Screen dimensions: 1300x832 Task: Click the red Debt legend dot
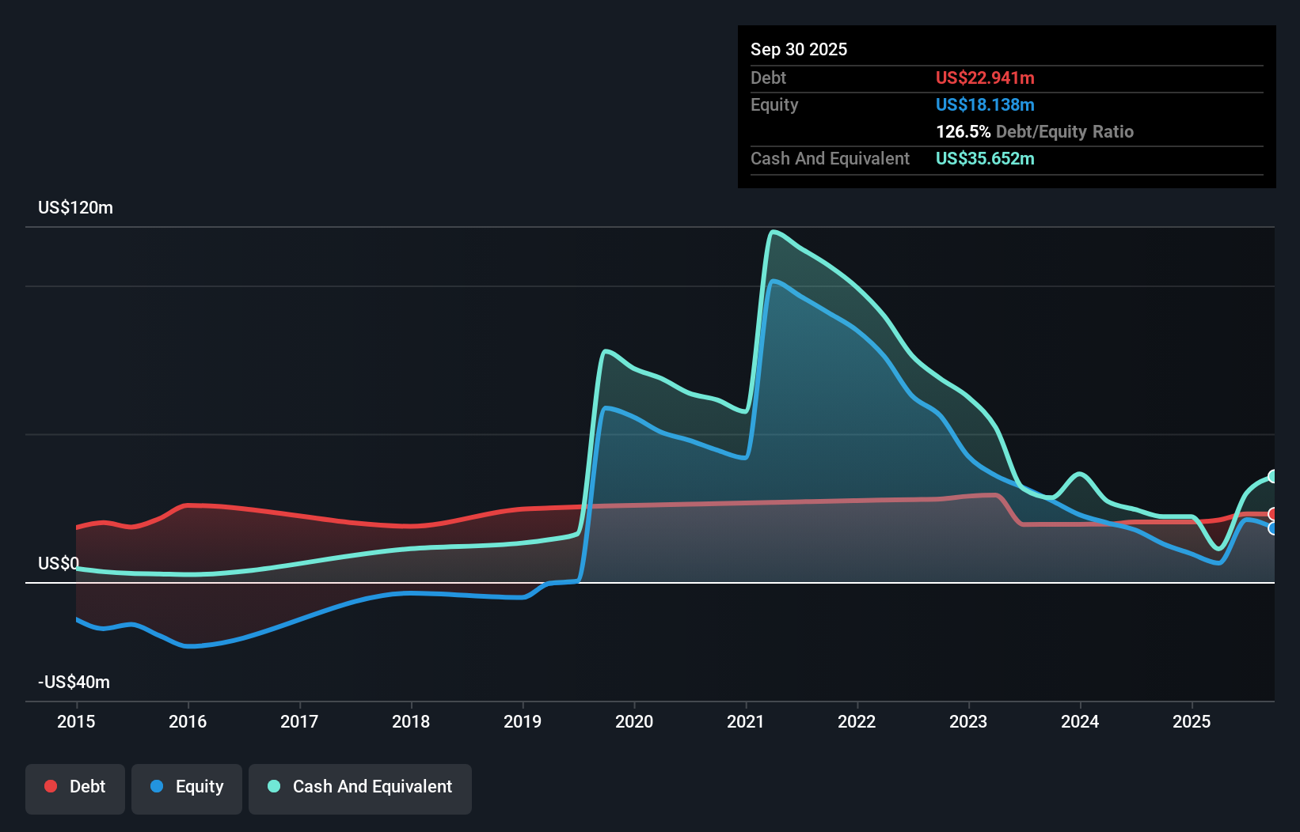coord(50,785)
